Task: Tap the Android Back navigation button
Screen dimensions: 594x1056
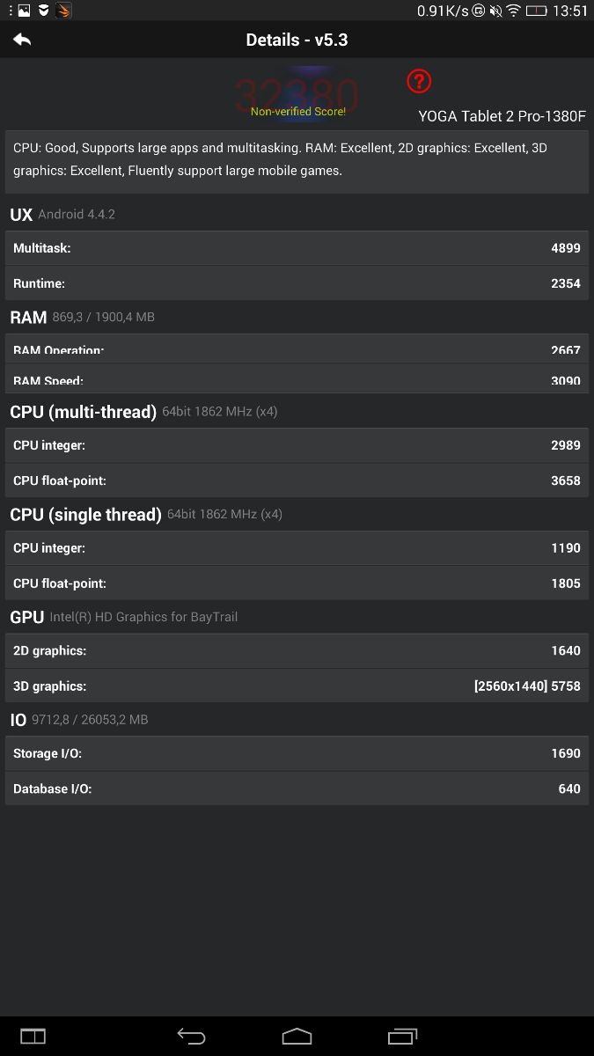Action: tap(191, 1036)
